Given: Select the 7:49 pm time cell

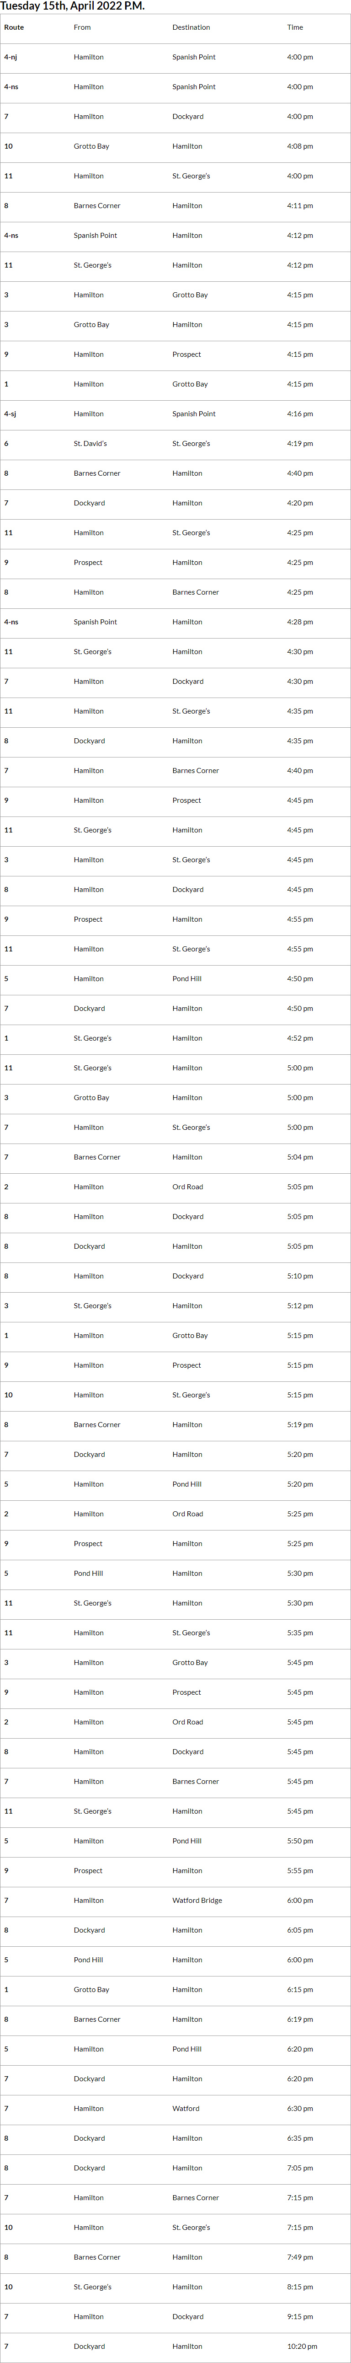Looking at the screenshot, I should 300,2257.
